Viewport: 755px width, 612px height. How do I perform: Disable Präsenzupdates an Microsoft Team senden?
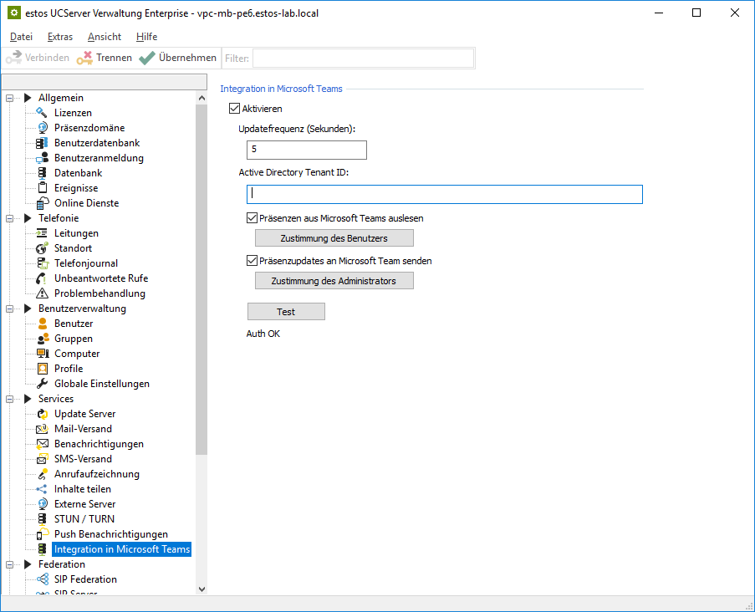pyautogui.click(x=253, y=261)
